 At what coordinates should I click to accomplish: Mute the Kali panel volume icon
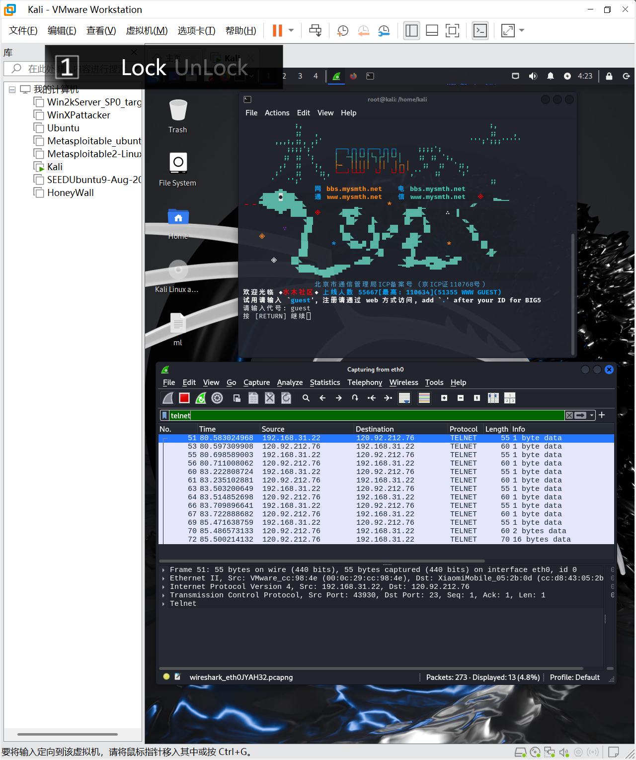(533, 76)
